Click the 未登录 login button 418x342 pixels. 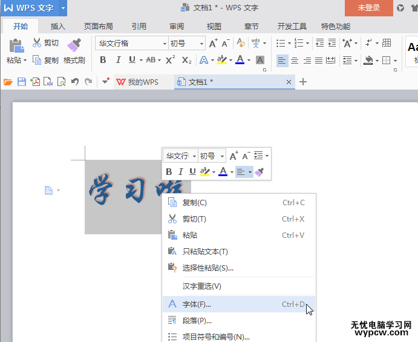pos(368,8)
